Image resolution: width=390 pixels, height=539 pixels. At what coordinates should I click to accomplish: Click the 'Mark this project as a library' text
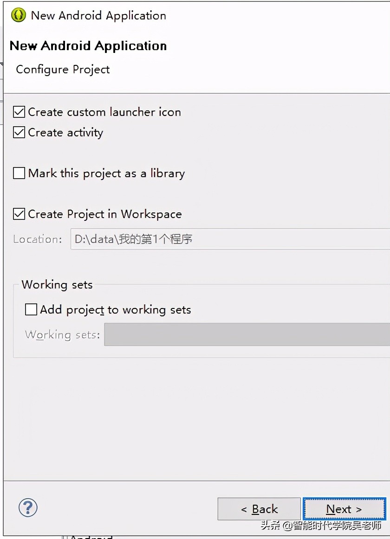106,173
